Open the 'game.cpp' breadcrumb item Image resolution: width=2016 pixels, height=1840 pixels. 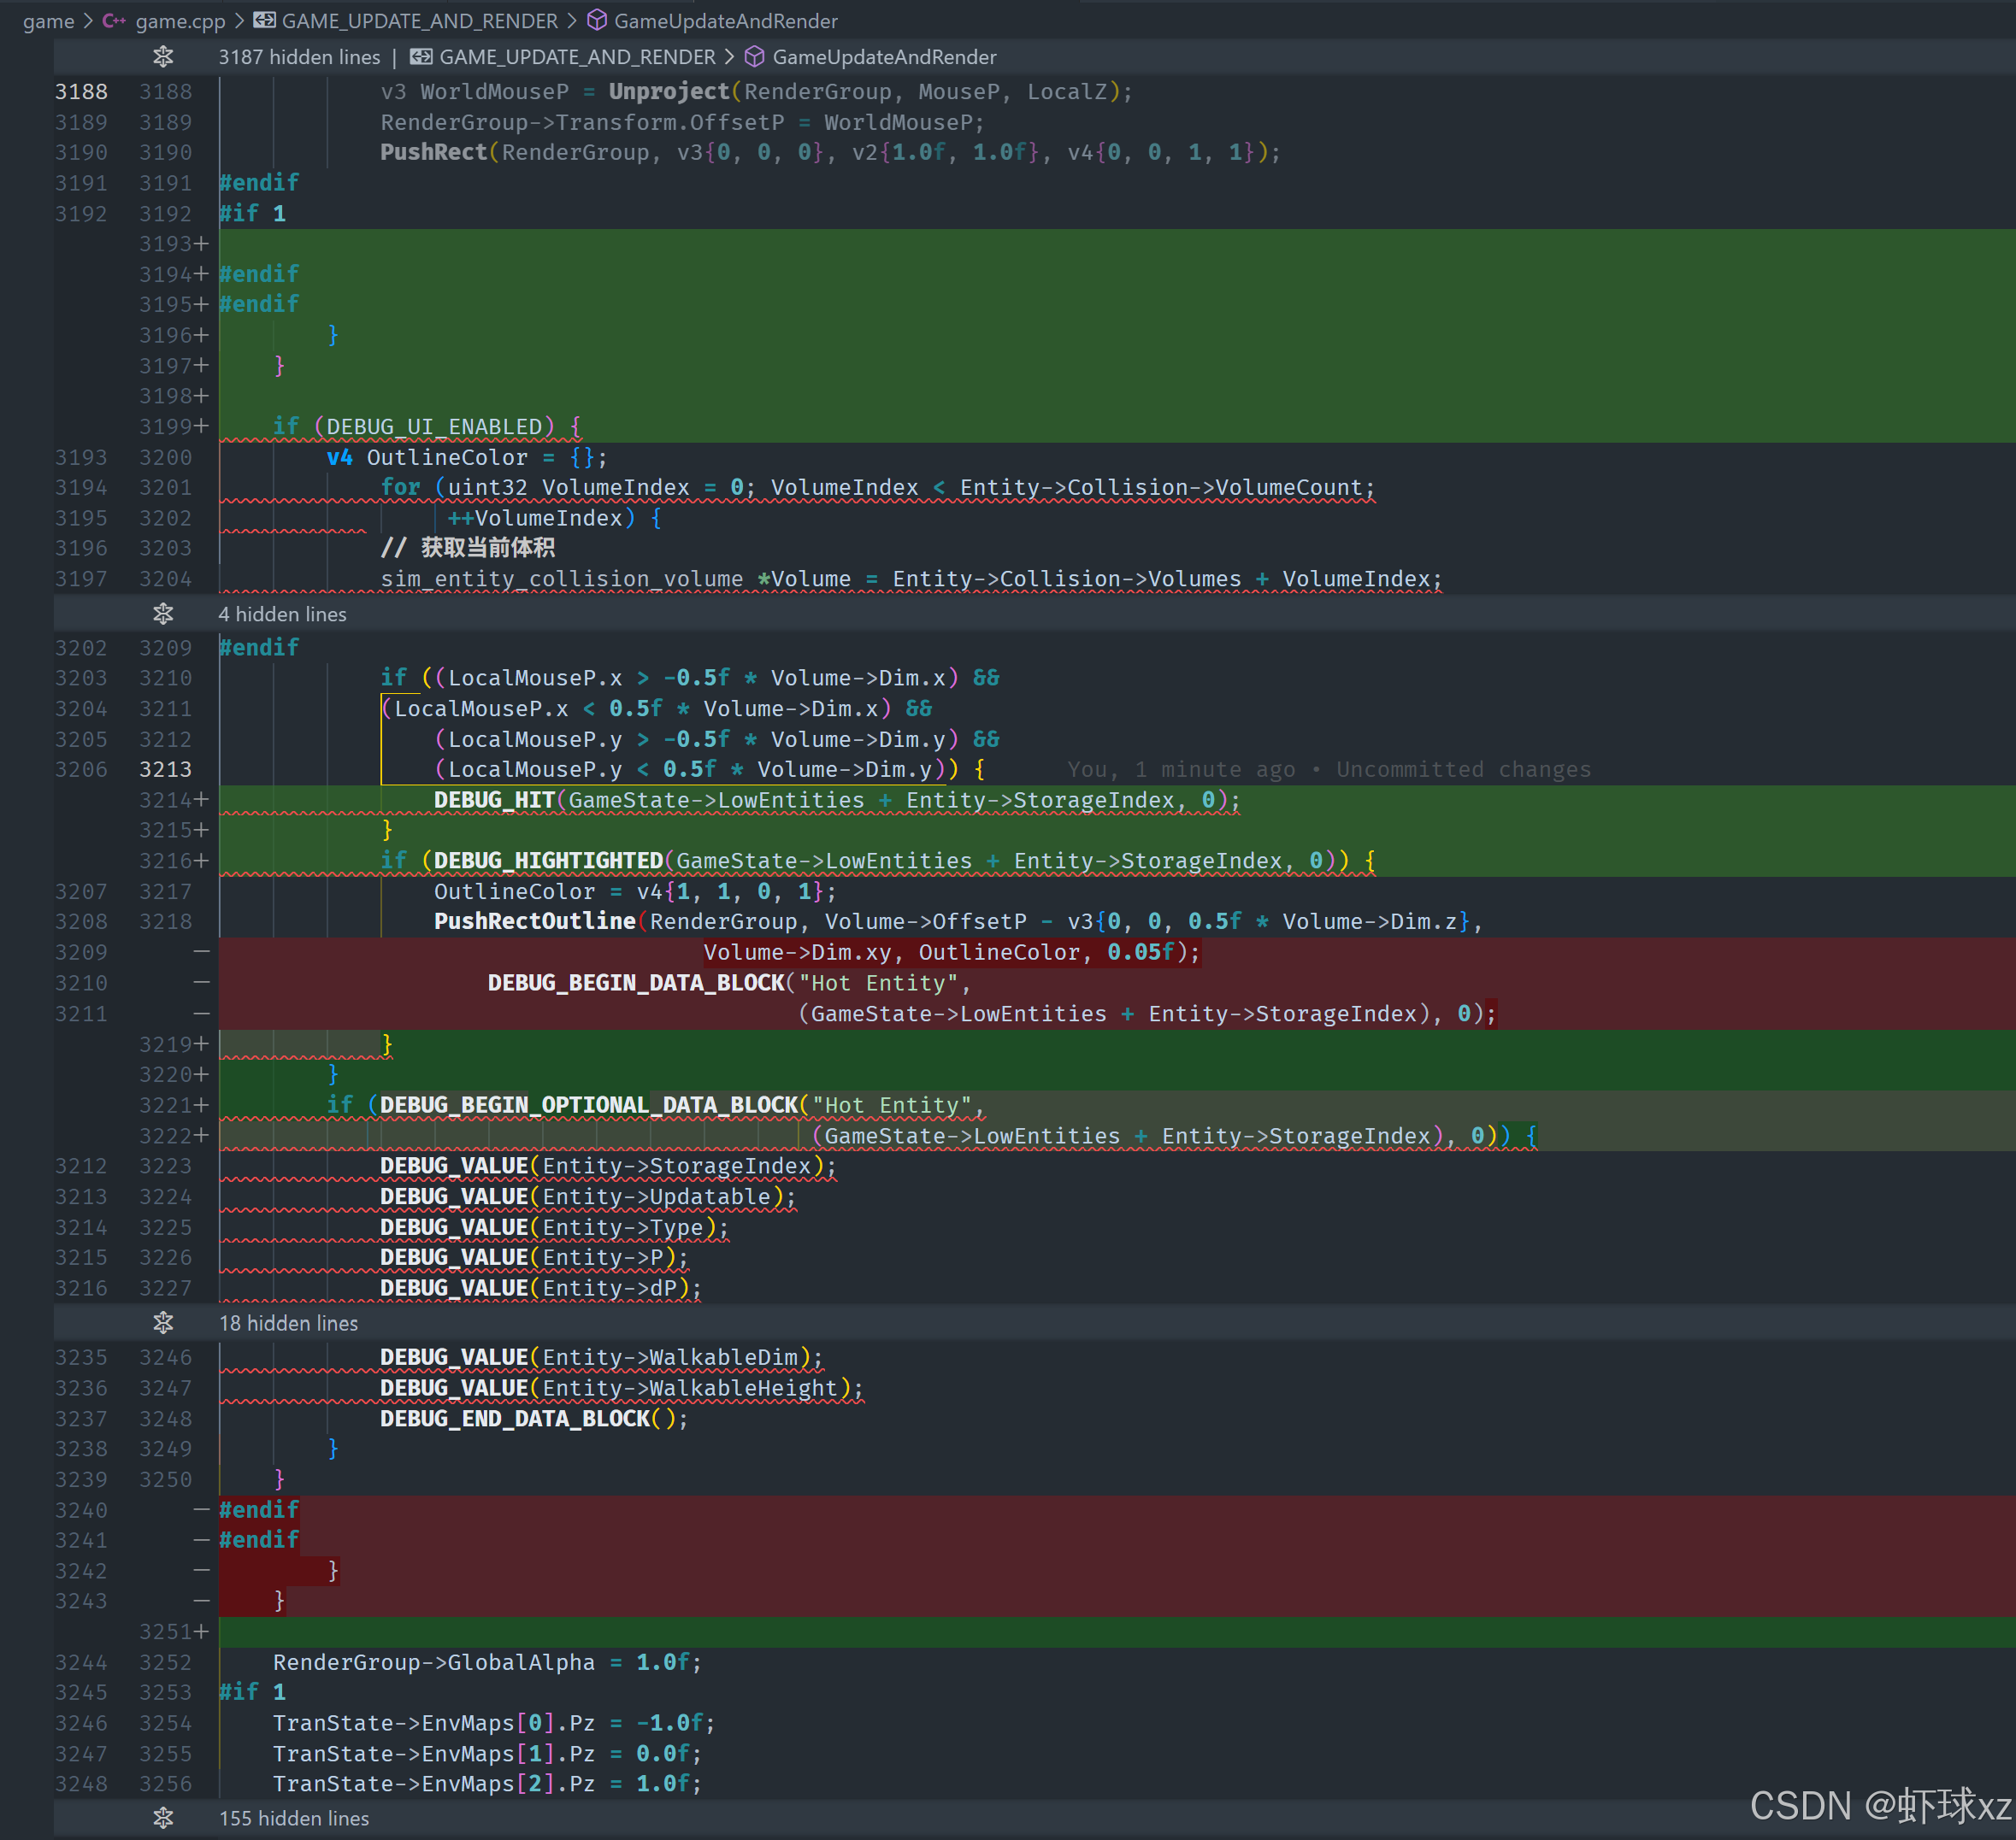point(180,21)
